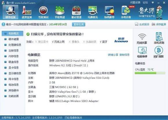Image resolution: width=168 pixels, height=120 pixels.
Task: Click the Lenovo brand logo
Action: point(121,40)
